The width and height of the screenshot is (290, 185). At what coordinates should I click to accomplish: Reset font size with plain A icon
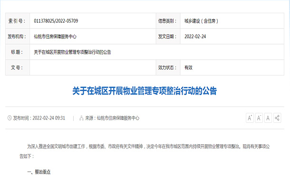(268, 118)
